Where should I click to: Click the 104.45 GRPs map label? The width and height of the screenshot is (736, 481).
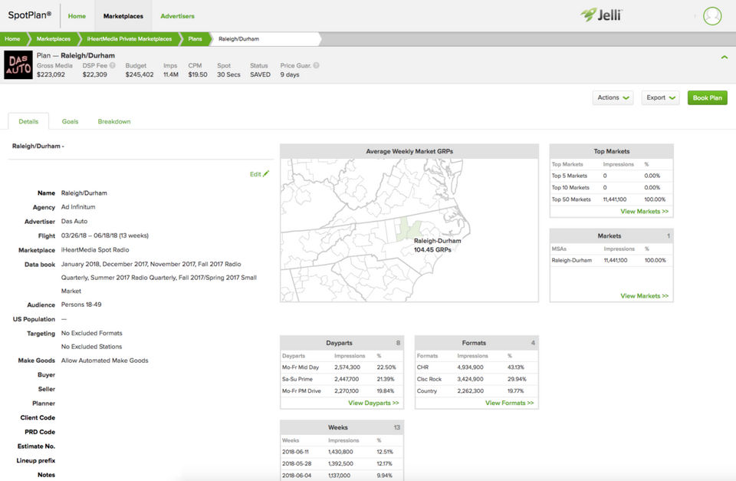pyautogui.click(x=432, y=250)
